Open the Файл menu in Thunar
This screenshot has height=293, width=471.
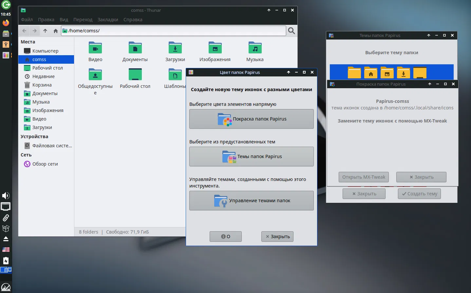click(27, 20)
